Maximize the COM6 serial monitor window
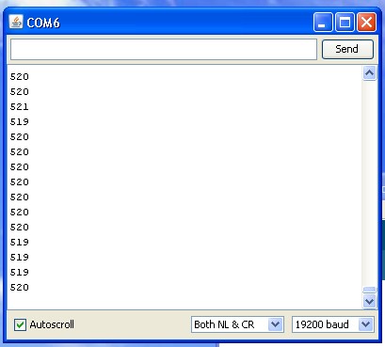Image resolution: width=385 pixels, height=347 pixels. coord(345,23)
